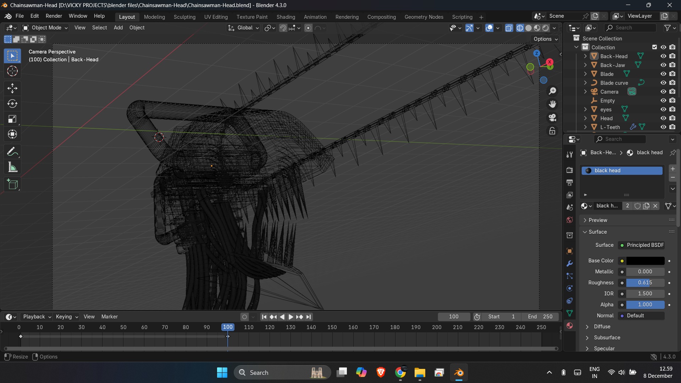Screen dimensions: 681x383
Task: Hide Back-Head in viewport
Action: 663,56
